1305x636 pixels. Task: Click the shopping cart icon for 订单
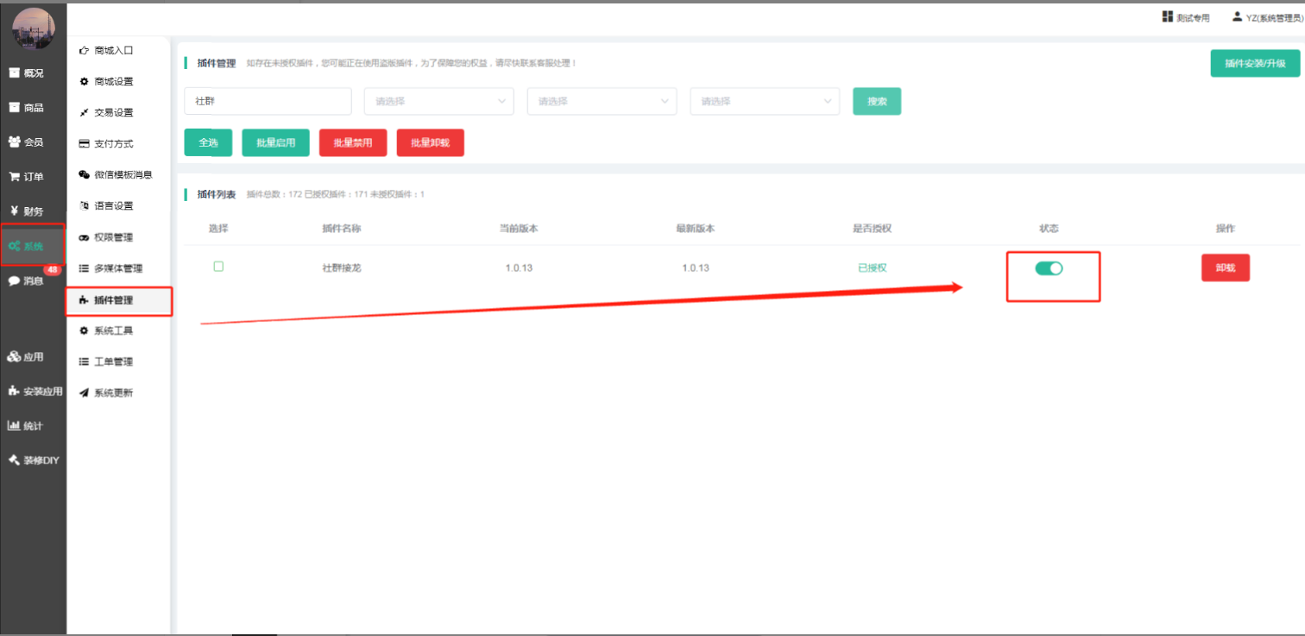click(15, 177)
